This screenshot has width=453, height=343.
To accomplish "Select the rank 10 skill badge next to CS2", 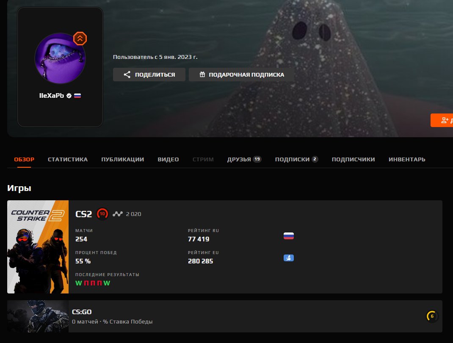I will click(x=102, y=214).
